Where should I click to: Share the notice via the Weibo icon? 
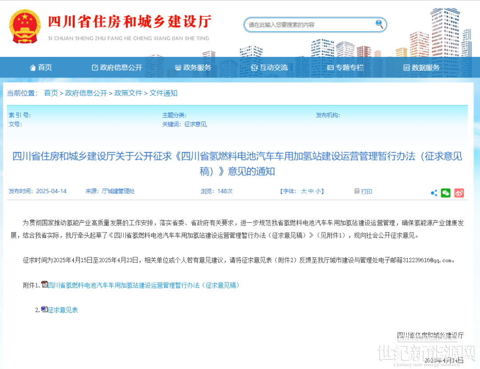[459, 193]
